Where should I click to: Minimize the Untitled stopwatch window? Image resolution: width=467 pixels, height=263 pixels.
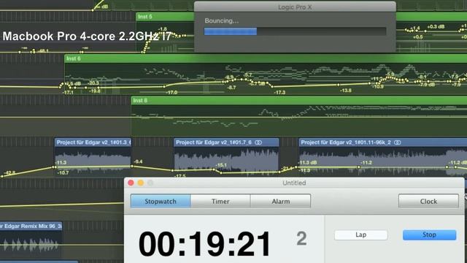(141, 183)
